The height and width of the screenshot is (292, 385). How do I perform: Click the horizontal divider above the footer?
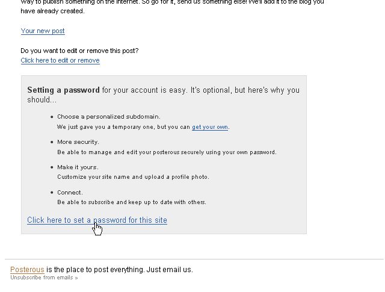pyautogui.click(x=194, y=259)
